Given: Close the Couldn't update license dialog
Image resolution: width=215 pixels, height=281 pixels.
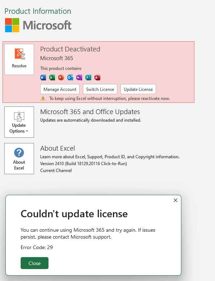Looking at the screenshot, I should [x=35, y=263].
